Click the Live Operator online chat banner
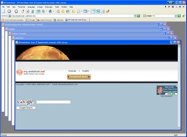Image resolution: width=187 pixels, height=137 pixels. (167, 90)
